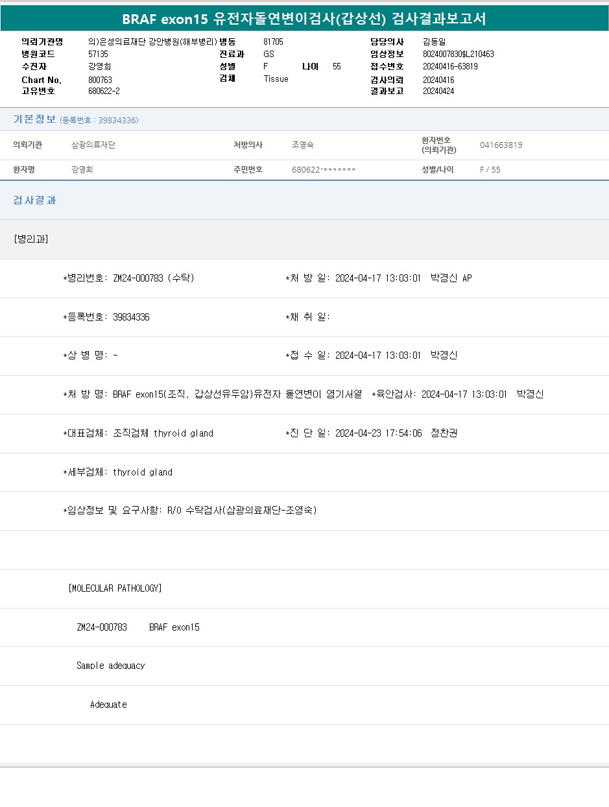Click prescribing doctor name 조영숙
The width and height of the screenshot is (609, 807).
[303, 145]
